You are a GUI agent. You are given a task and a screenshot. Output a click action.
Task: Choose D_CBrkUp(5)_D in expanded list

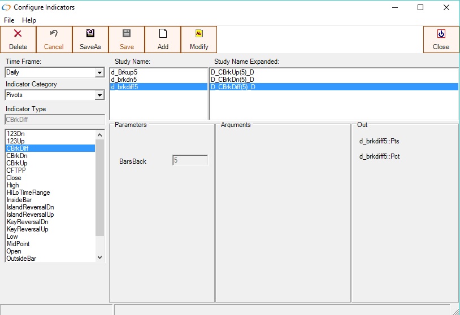232,72
